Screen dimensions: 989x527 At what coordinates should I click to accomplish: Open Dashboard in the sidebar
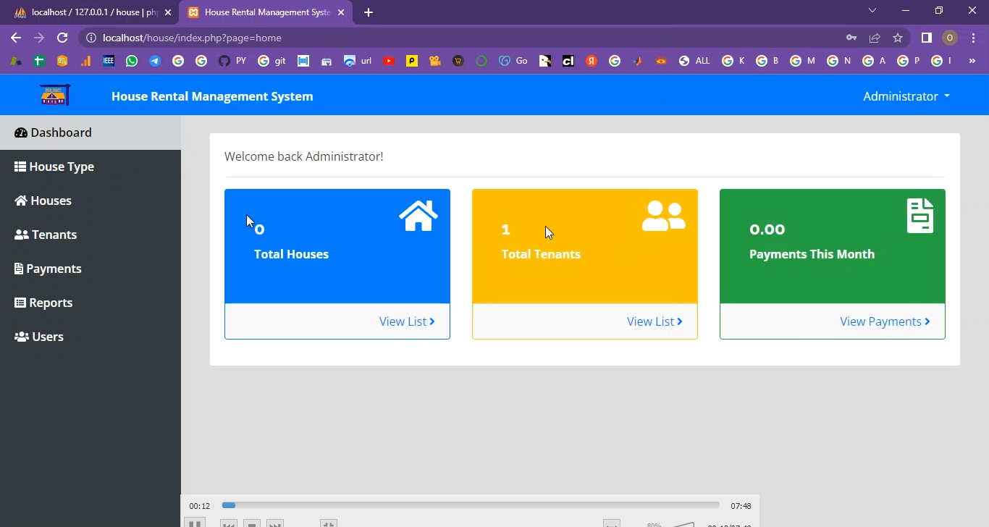point(91,132)
